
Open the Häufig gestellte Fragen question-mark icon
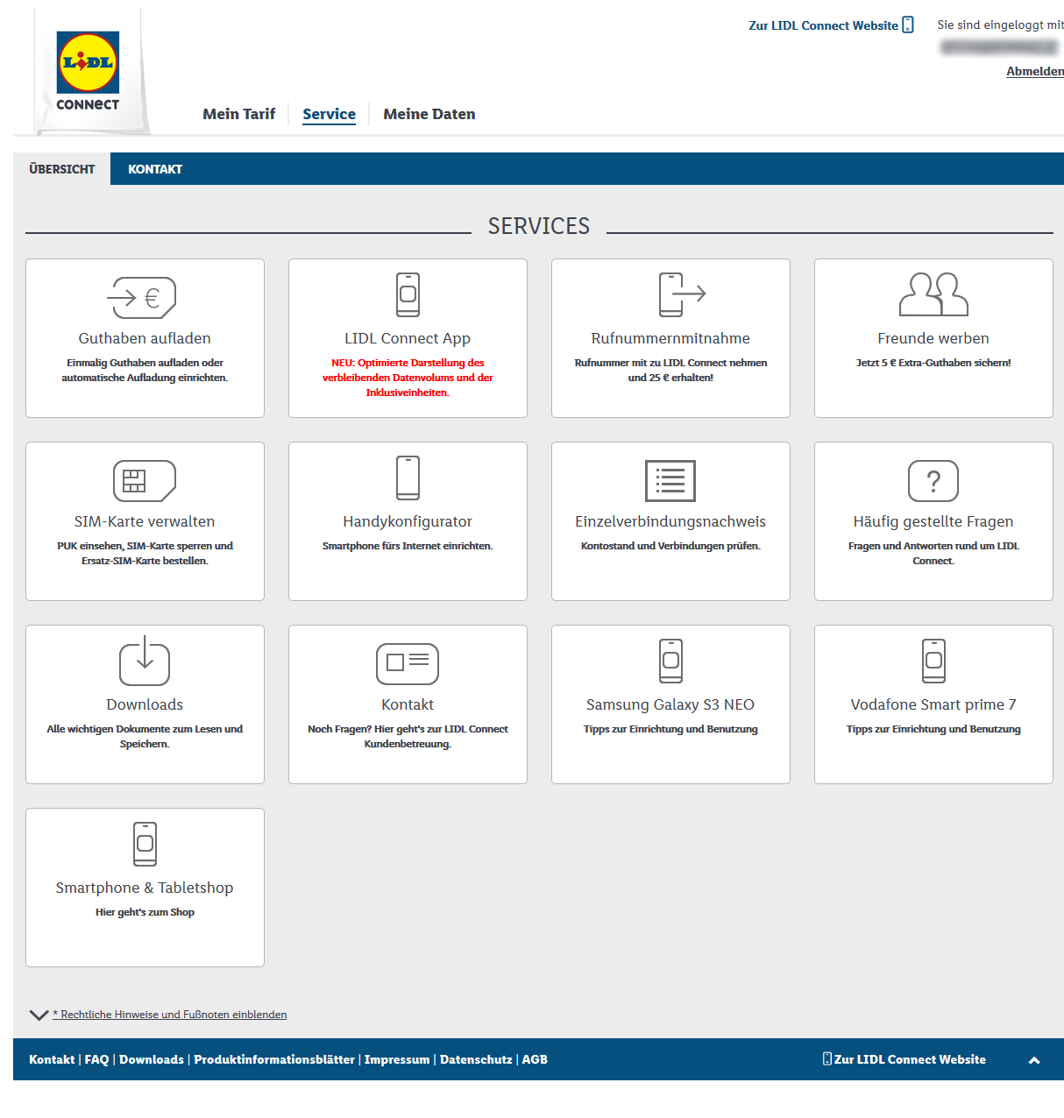tap(933, 481)
